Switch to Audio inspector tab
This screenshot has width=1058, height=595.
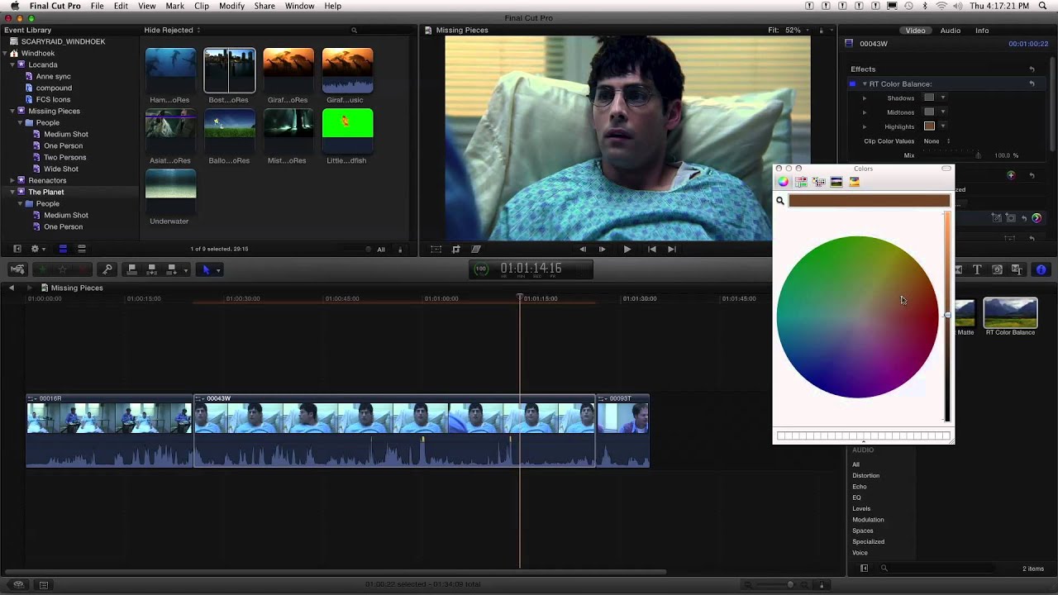pyautogui.click(x=950, y=31)
